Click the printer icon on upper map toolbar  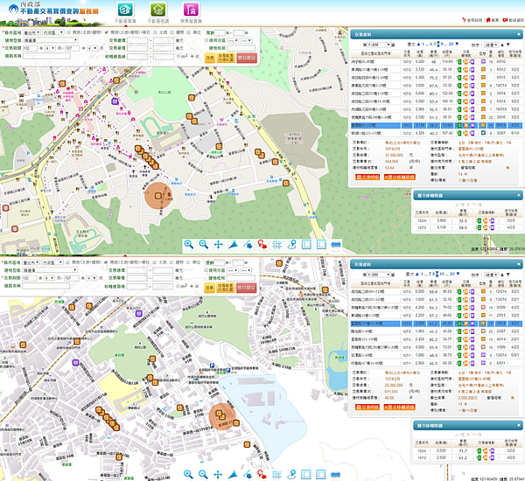click(x=336, y=245)
